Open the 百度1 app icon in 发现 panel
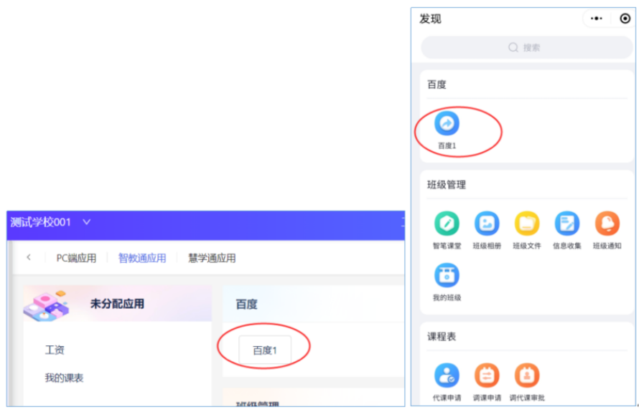Image resolution: width=639 pixels, height=412 pixels. (x=447, y=123)
